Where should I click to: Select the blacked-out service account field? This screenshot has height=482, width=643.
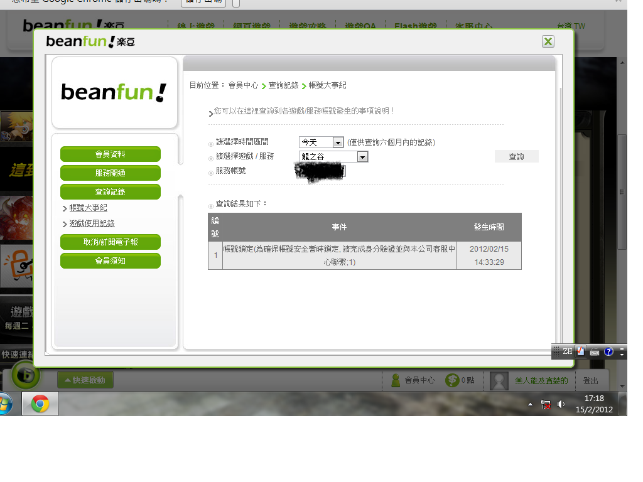(x=320, y=171)
